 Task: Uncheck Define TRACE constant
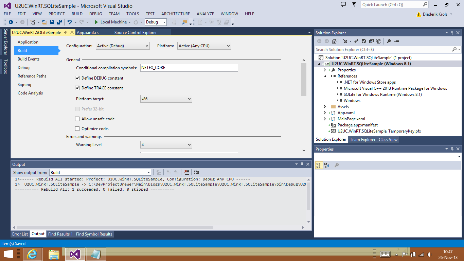(x=77, y=88)
